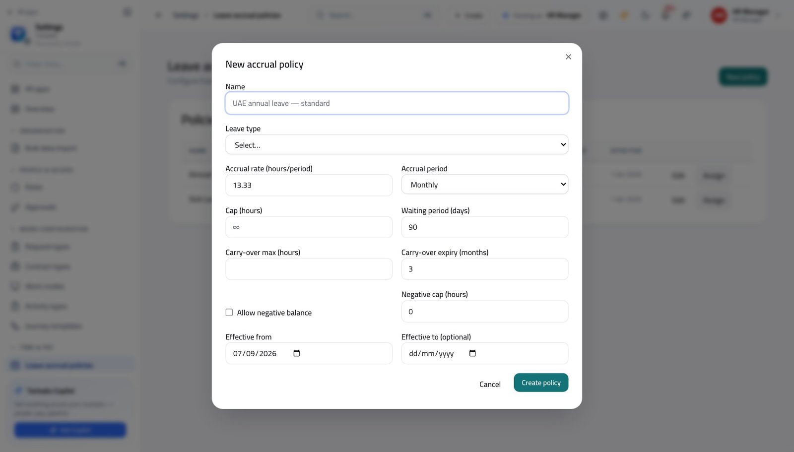Click the teal button behind the dialog
The image size is (794, 452).
743,77
